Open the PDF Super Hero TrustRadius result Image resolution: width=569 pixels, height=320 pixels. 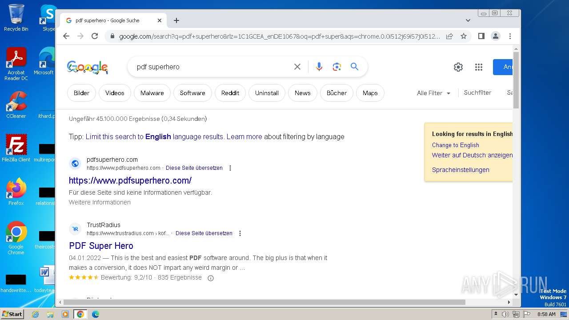(101, 246)
